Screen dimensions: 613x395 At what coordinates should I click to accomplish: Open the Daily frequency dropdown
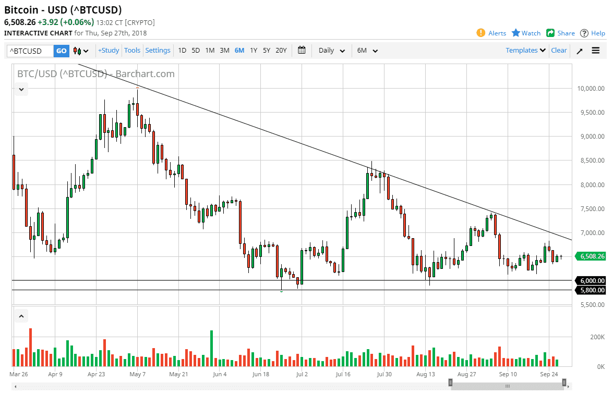tap(330, 50)
